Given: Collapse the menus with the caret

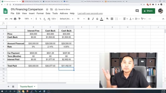Looking at the screenshot, I should click(x=163, y=19).
